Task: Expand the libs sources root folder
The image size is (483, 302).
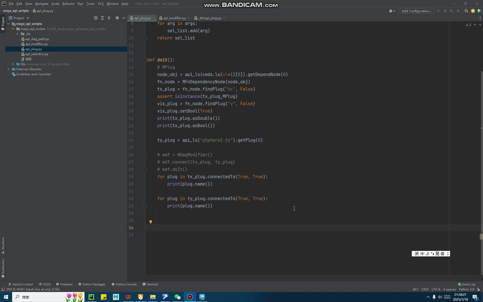Action: 13,64
